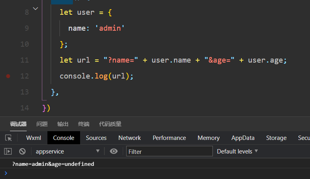
Task: Switch to the Wxml tab
Action: click(33, 138)
